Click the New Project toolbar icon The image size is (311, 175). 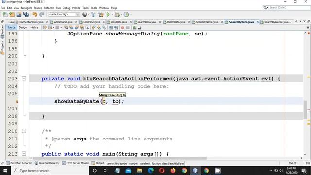[12, 14]
